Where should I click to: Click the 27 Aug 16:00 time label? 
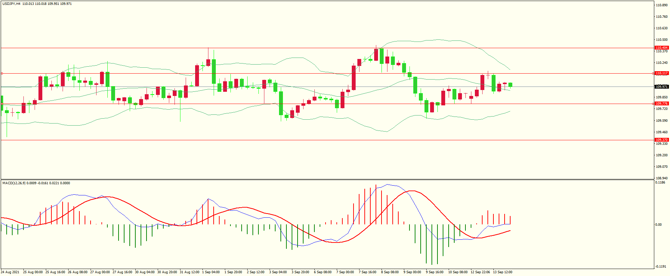click(x=122, y=272)
